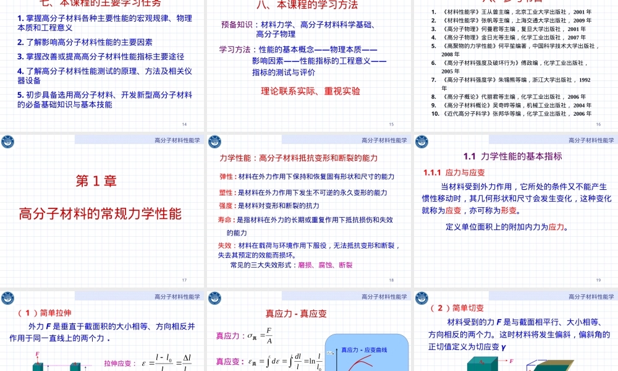Image resolution: width=618 pixels, height=371 pixels.
Task: Click the heading （2）简单切变
Action: pyautogui.click(x=456, y=308)
